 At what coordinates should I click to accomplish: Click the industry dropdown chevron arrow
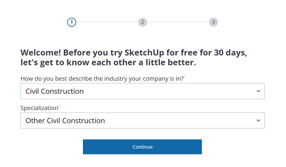pyautogui.click(x=258, y=91)
